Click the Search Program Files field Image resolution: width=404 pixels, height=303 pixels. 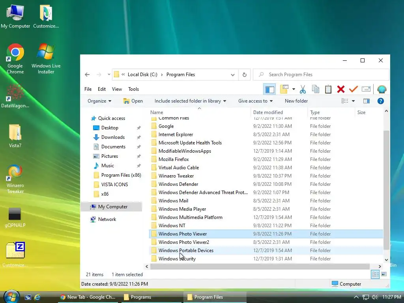321,75
